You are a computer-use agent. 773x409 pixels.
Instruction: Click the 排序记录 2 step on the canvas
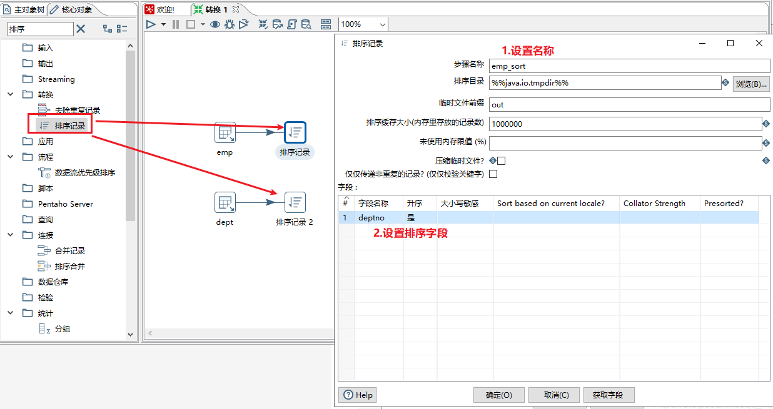click(x=295, y=202)
